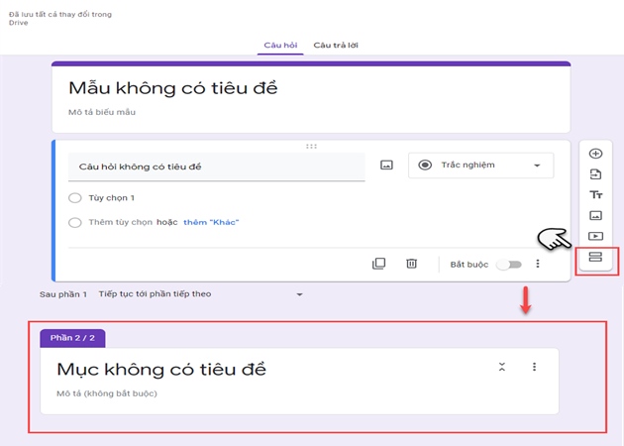Duplicate the current question
Screen dimensions: 624x446
[x=378, y=264]
